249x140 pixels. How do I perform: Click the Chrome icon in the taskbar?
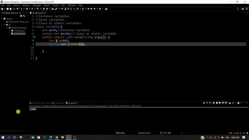click(x=57, y=137)
